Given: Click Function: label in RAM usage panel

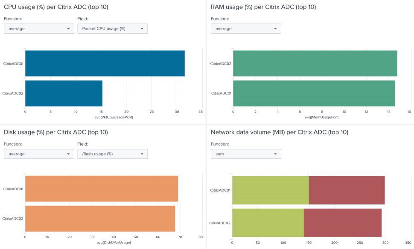Looking at the screenshot, I should pos(220,19).
